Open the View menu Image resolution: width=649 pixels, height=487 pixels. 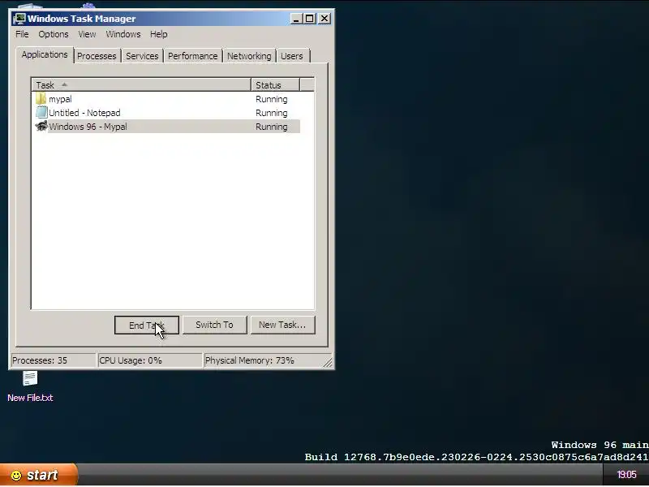[x=87, y=34]
